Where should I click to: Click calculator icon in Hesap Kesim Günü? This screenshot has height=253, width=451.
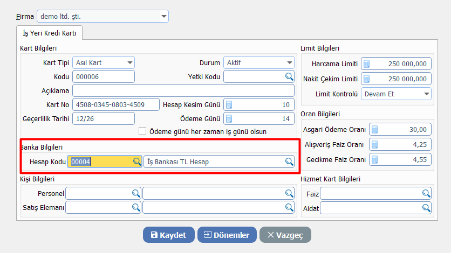click(229, 104)
